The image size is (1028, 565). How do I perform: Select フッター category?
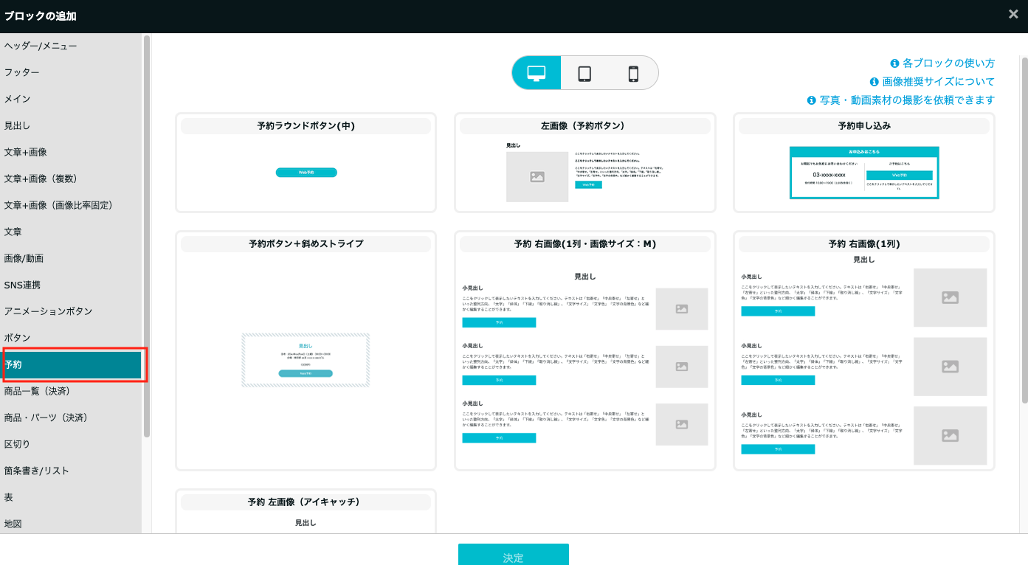(71, 72)
